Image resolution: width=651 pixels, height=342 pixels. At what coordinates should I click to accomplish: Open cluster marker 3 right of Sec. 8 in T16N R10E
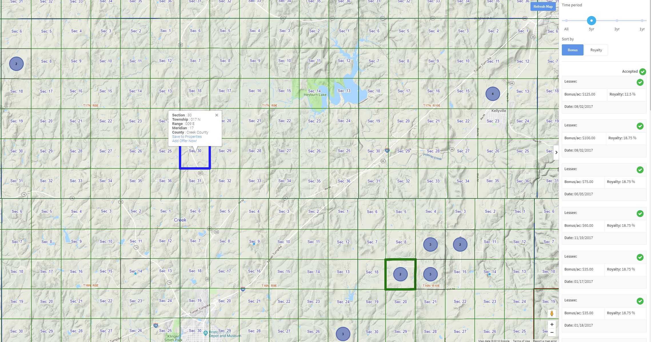coord(430,244)
